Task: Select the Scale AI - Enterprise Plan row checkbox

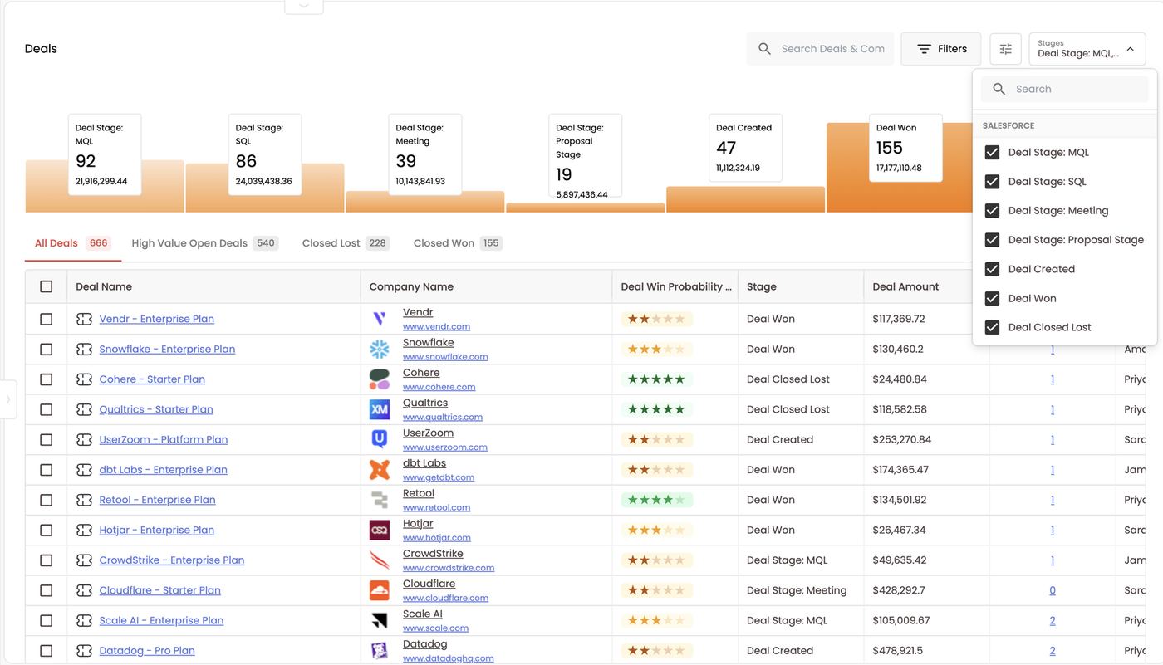Action: (47, 620)
